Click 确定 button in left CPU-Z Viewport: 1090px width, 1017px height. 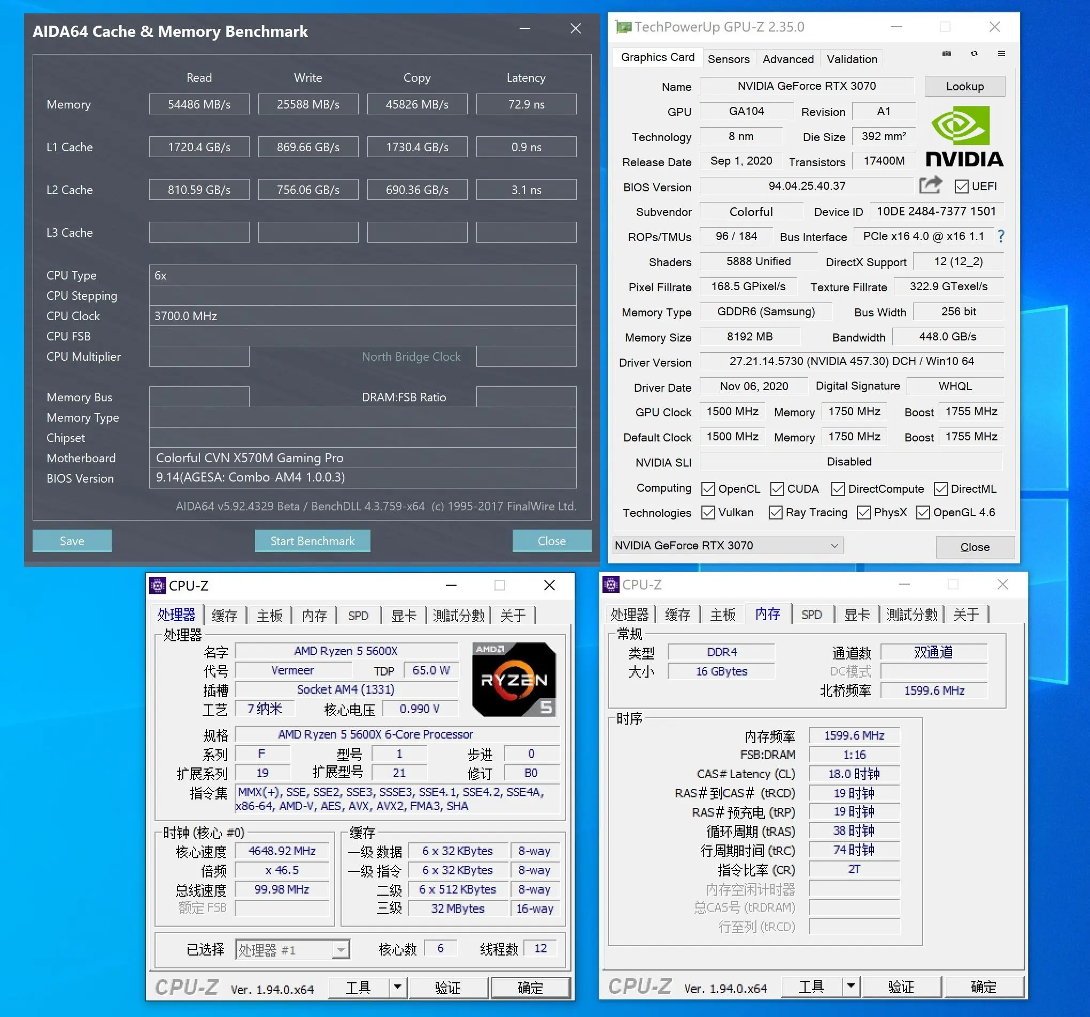point(530,988)
